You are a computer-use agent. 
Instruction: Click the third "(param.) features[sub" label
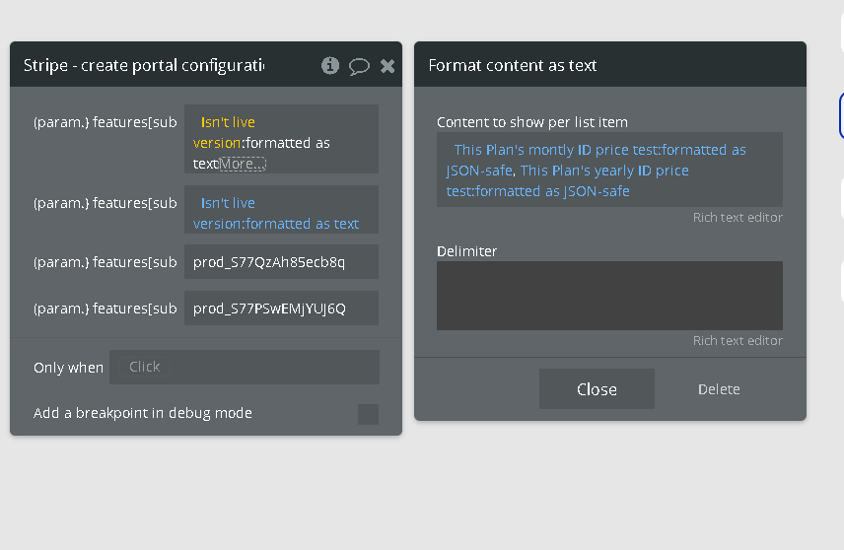[105, 262]
